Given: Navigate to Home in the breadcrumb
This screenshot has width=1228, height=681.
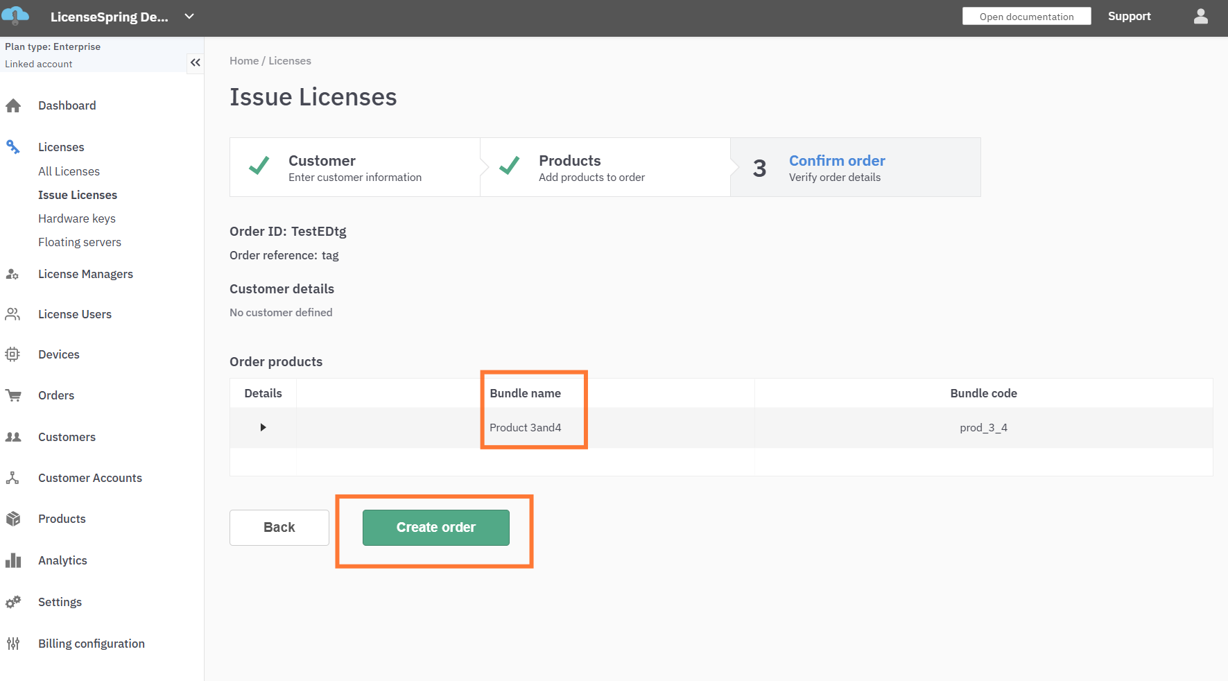Looking at the screenshot, I should coord(244,61).
